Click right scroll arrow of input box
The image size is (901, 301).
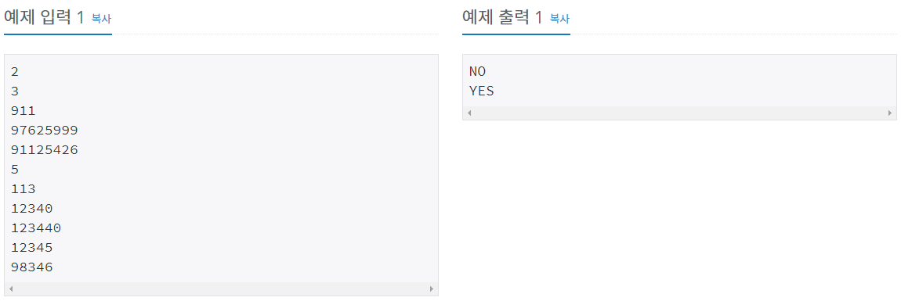432,289
